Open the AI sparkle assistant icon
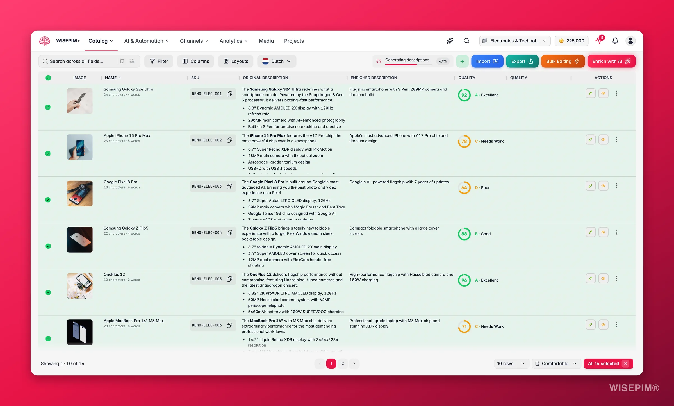674x406 pixels. [x=450, y=41]
